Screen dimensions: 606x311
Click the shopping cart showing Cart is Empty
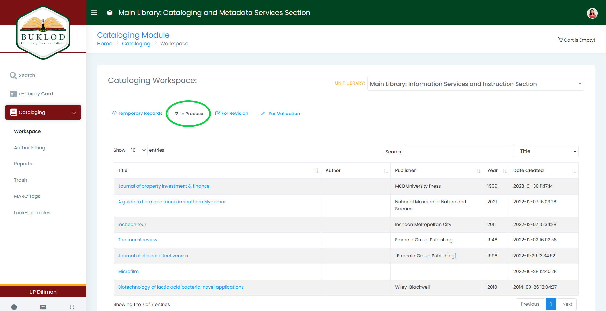(576, 40)
